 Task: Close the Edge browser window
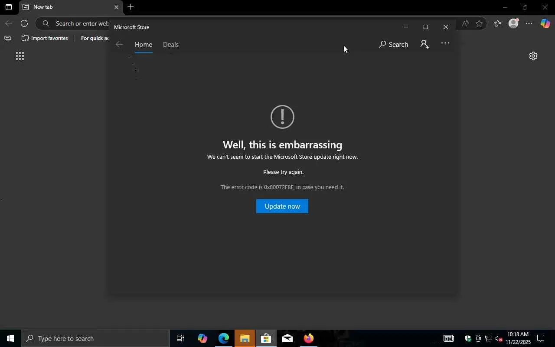coord(545,7)
